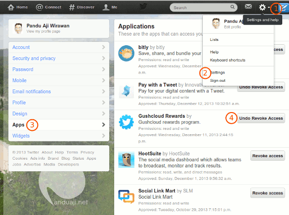Expand the Apps row chevron
The image size is (289, 215).
[104, 125]
